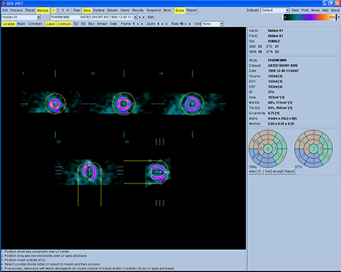The image size is (341, 272).
Task: Go to next dataset arrow
Action: point(144,17)
